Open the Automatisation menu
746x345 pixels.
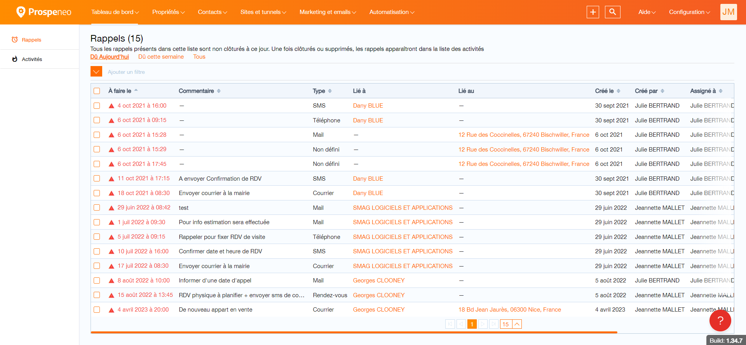392,12
